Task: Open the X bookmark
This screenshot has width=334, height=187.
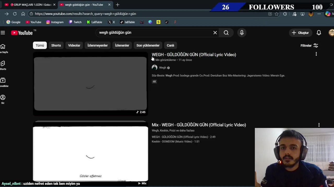Action: click(x=111, y=22)
